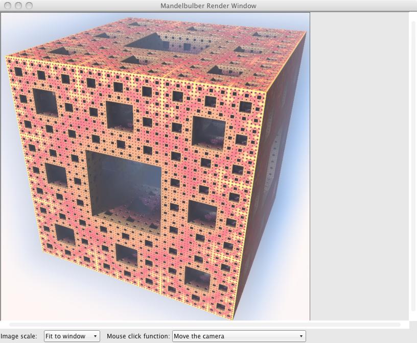The height and width of the screenshot is (343, 417).
Task: Click the top-right medium hole on the front face
Action: click(x=209, y=131)
